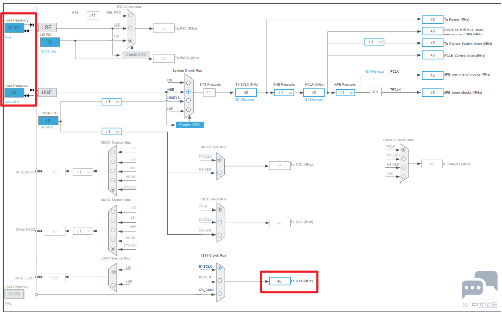The width and height of the screenshot is (502, 313).
Task: Select HSE in MCO2 Source Mux
Action: 113,230
